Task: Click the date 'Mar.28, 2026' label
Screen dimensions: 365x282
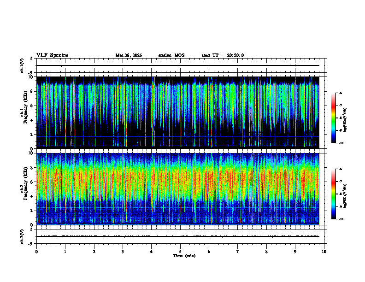Action: coord(129,55)
